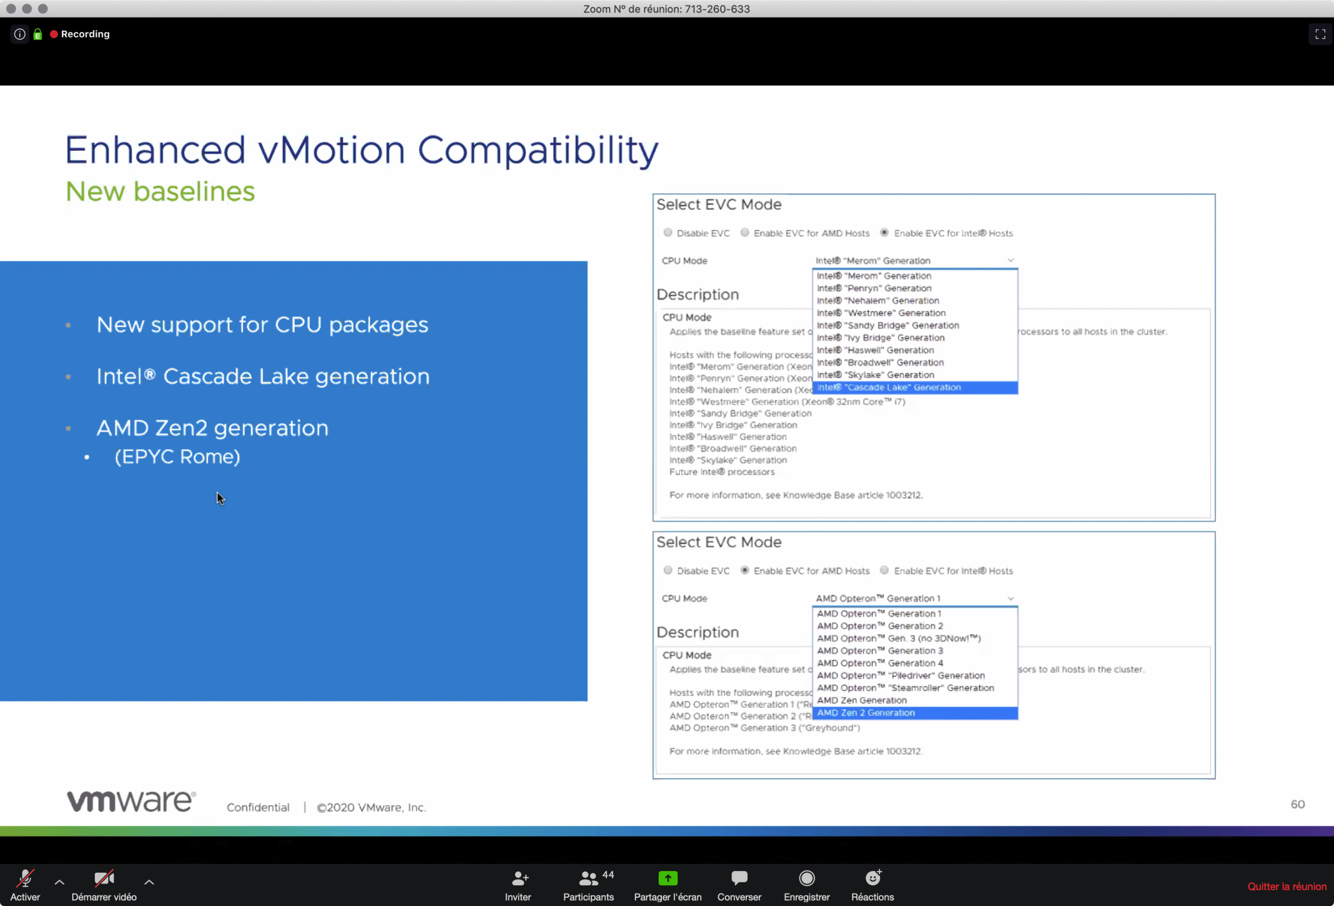Screen dimensions: 1334x906
Task: Choose Intel "Broadwell" Generation in dropdown list
Action: (915, 362)
